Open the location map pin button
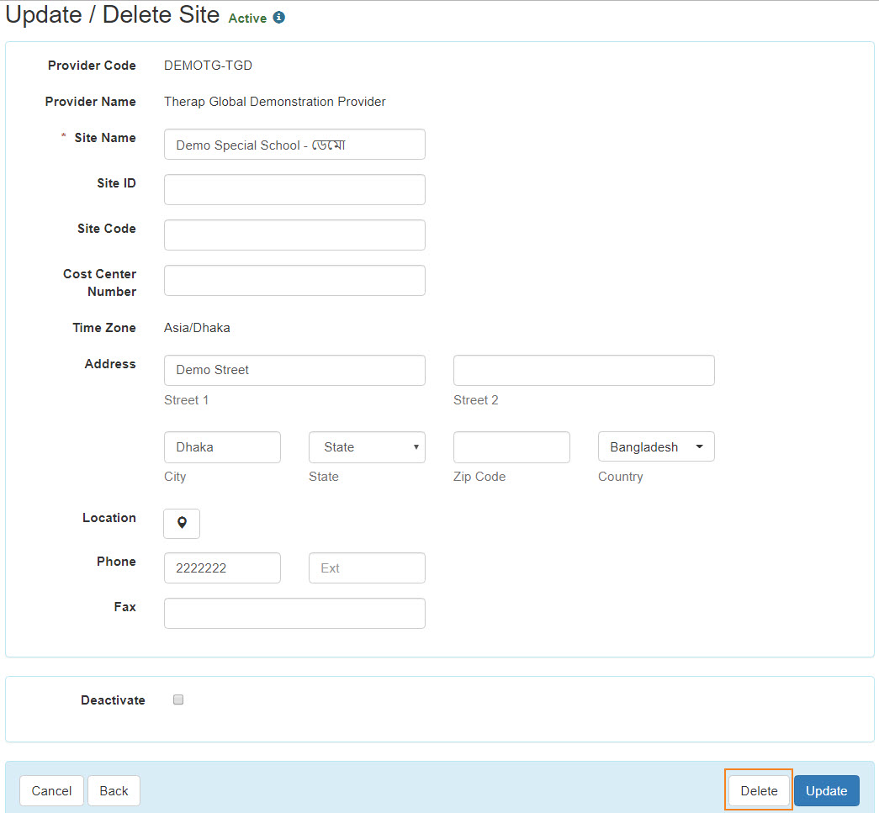 pyautogui.click(x=182, y=523)
